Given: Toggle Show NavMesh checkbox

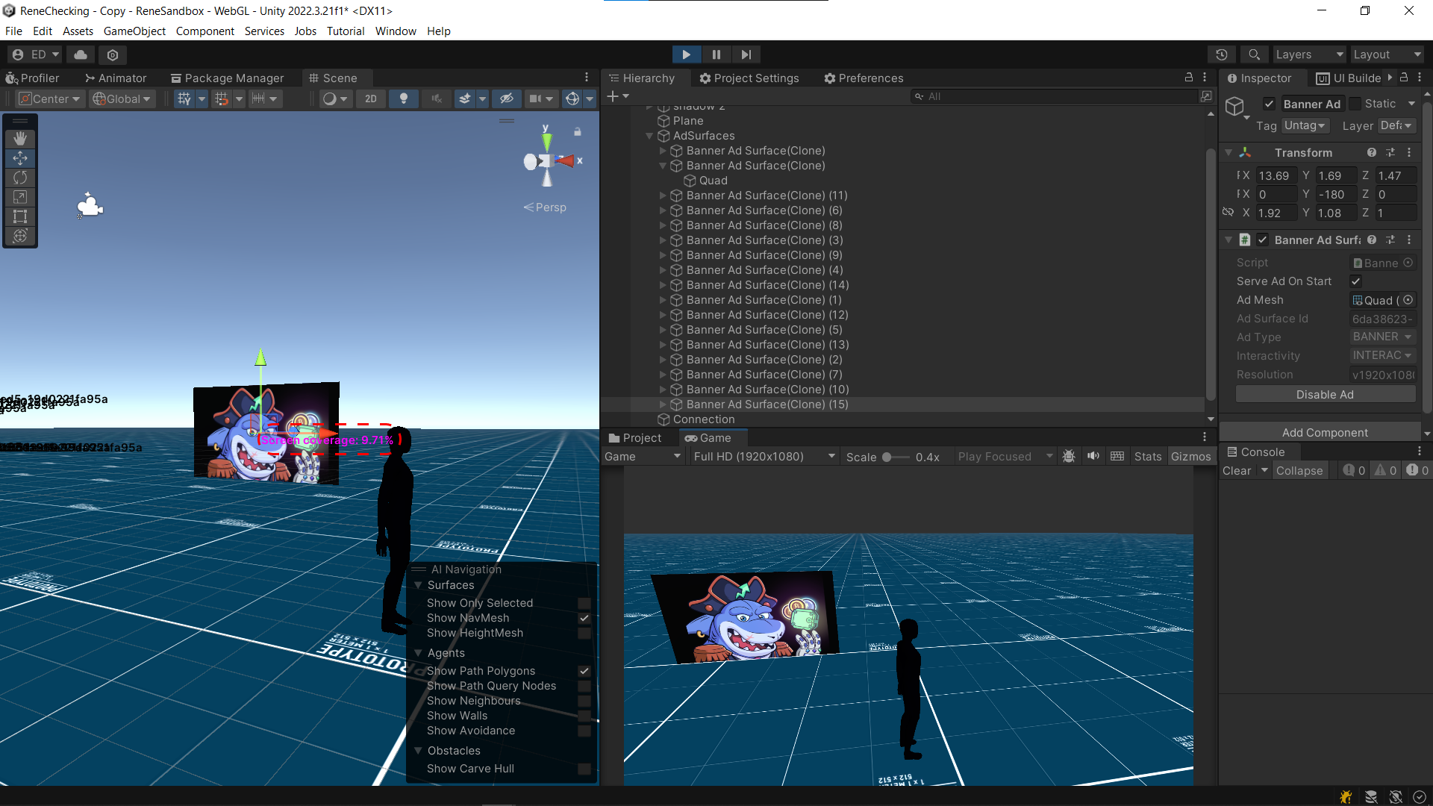Looking at the screenshot, I should point(584,618).
